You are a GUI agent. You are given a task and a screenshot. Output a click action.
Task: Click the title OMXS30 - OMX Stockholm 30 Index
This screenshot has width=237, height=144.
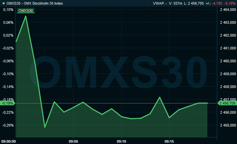coord(35,3)
